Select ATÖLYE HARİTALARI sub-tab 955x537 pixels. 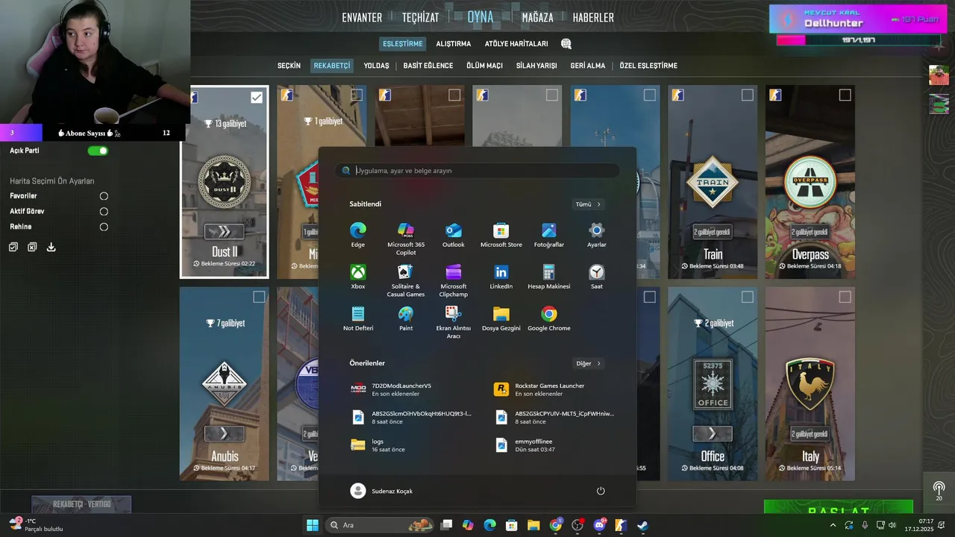tap(516, 44)
